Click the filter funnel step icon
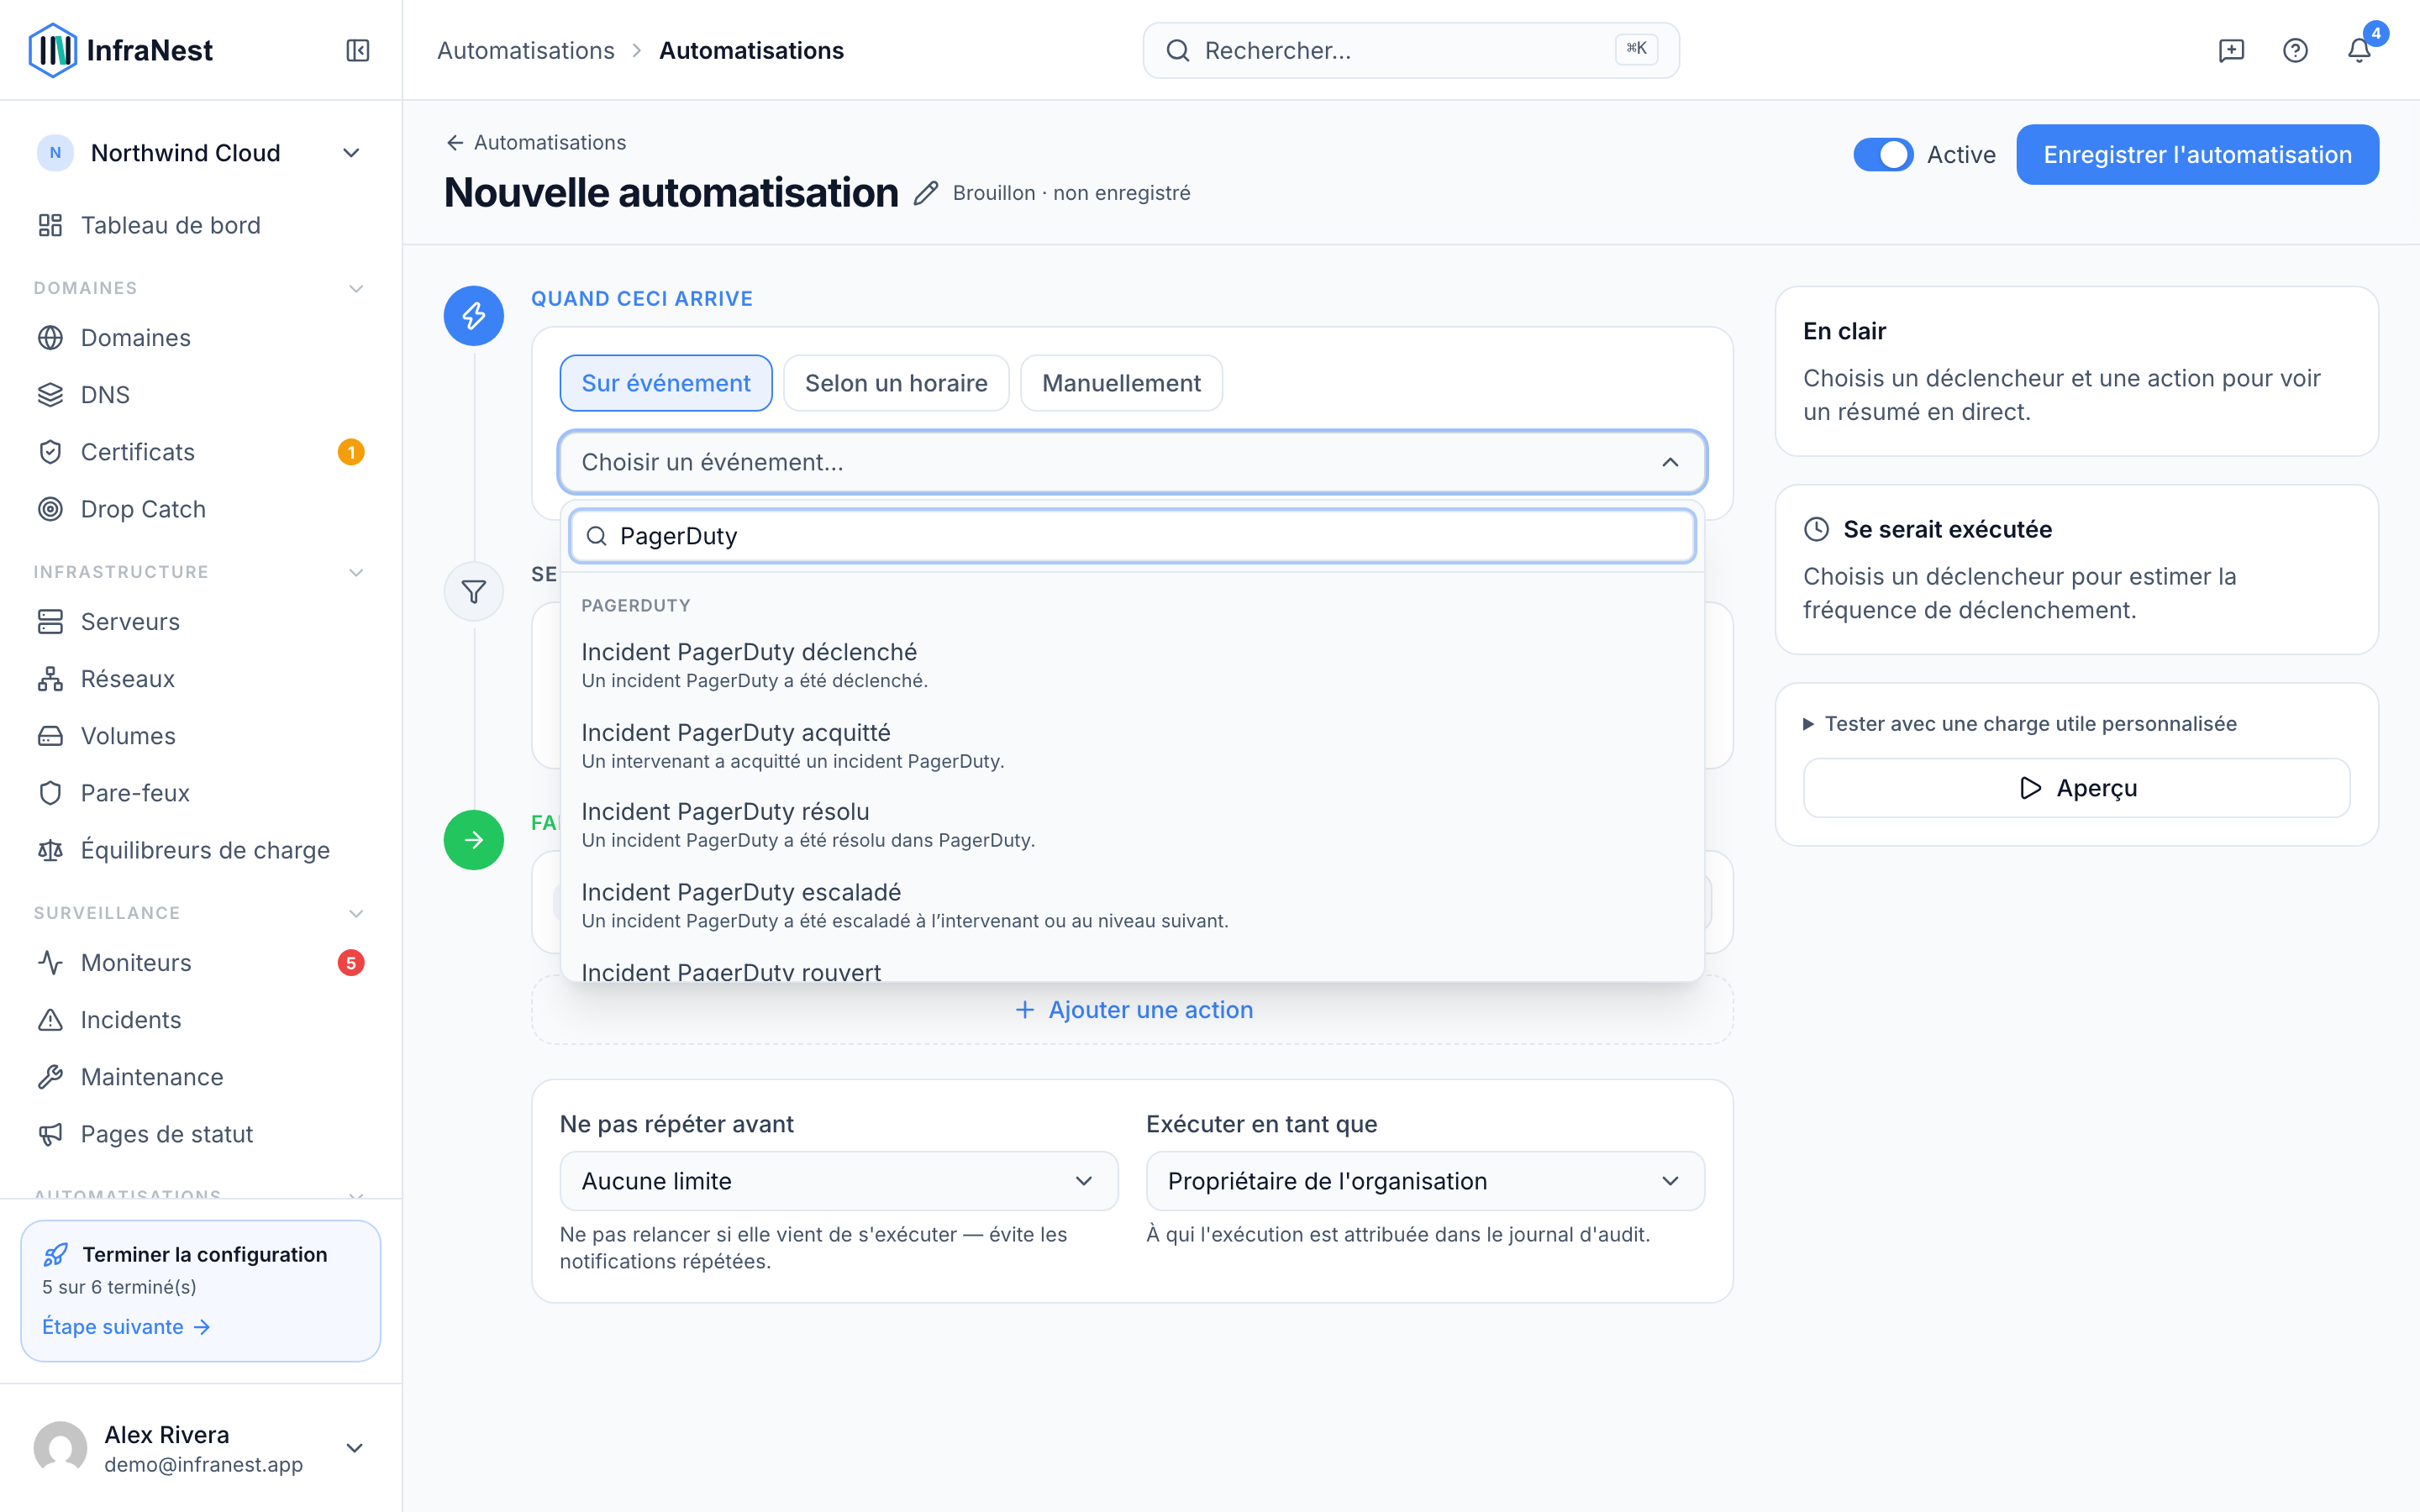This screenshot has width=2420, height=1512. [x=473, y=591]
